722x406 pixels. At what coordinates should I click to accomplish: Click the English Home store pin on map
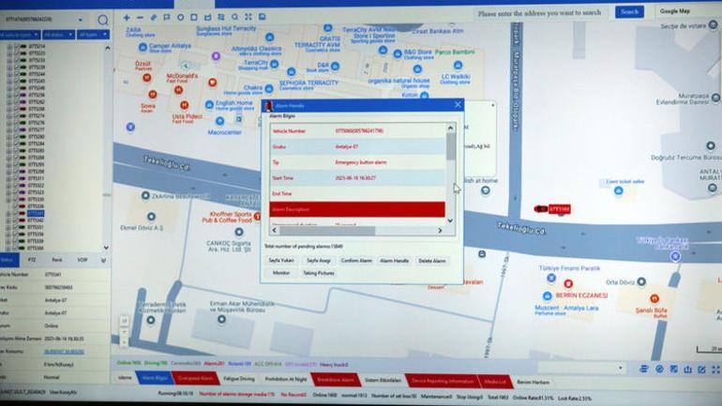click(x=209, y=104)
